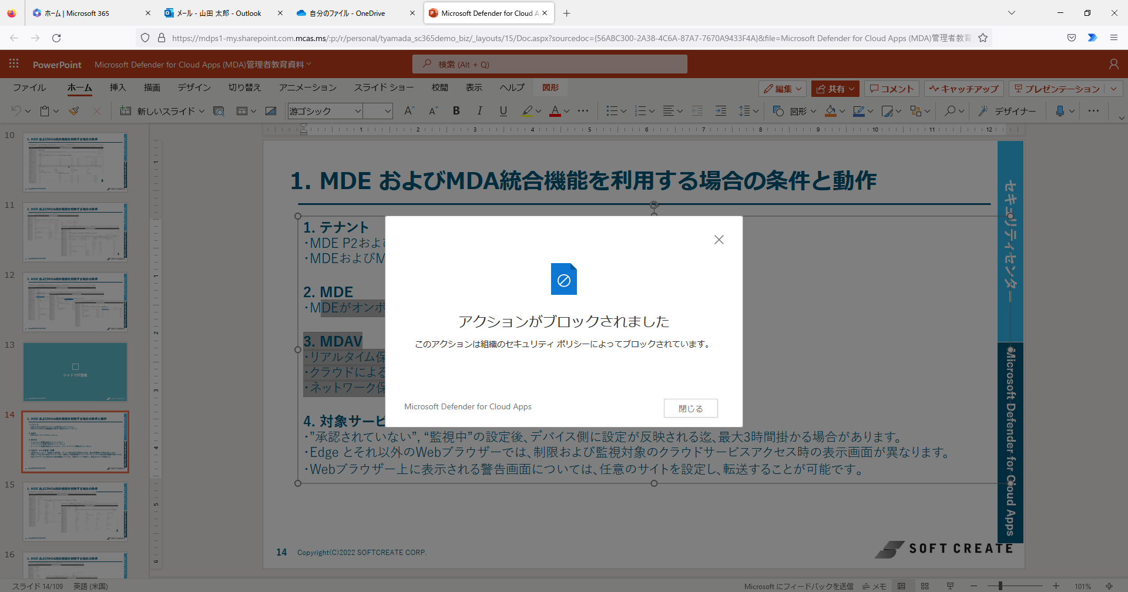Switch to the 挿入 tab
1128x592 pixels.
click(117, 88)
